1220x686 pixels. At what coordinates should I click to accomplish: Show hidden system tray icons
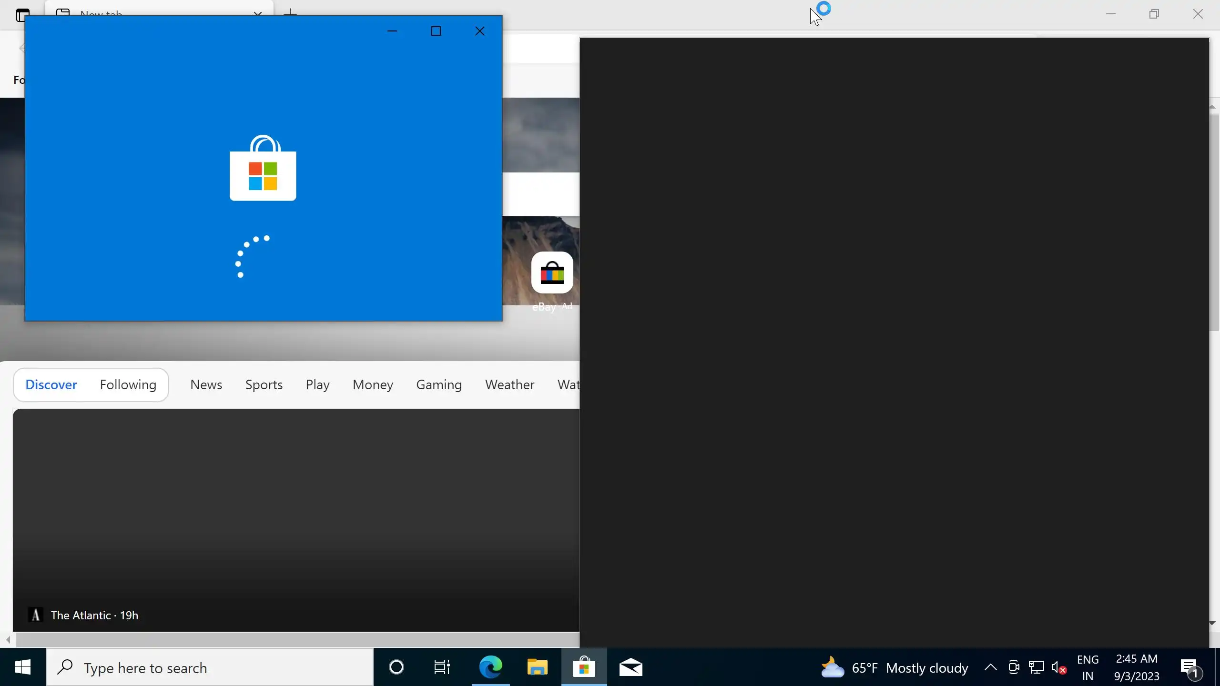(x=990, y=667)
